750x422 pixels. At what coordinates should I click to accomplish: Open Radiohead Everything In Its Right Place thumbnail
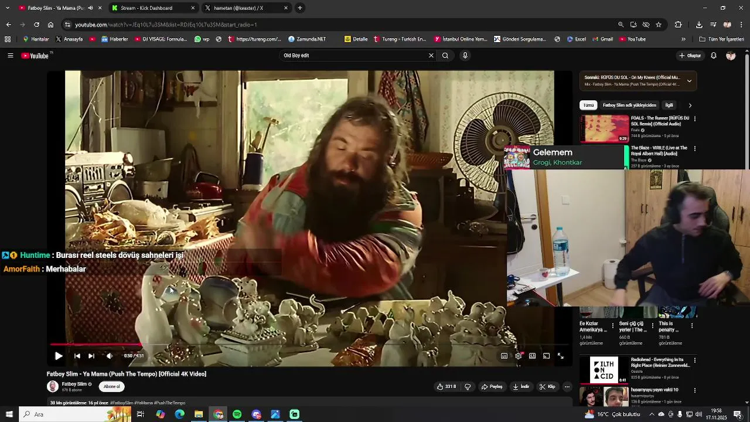click(604, 370)
